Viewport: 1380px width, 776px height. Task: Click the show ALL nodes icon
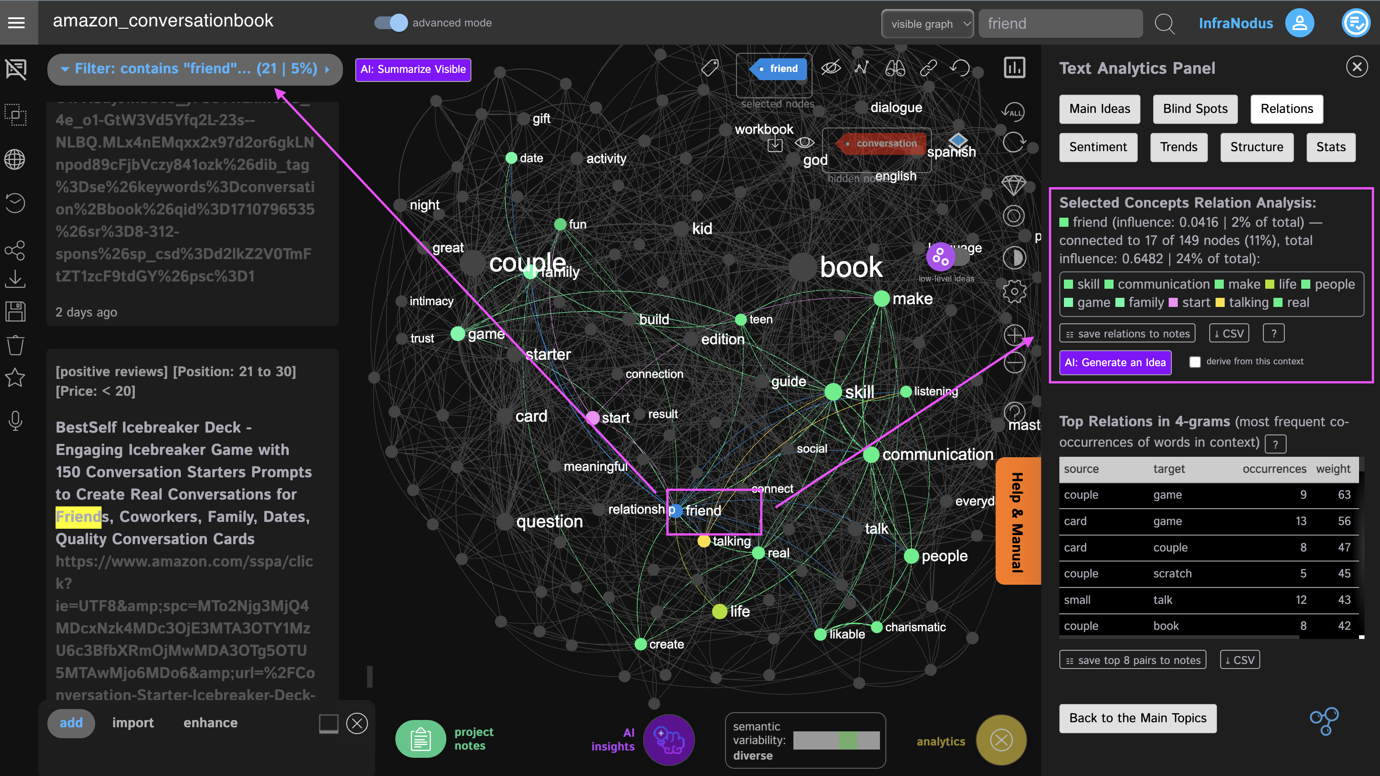[x=1013, y=112]
